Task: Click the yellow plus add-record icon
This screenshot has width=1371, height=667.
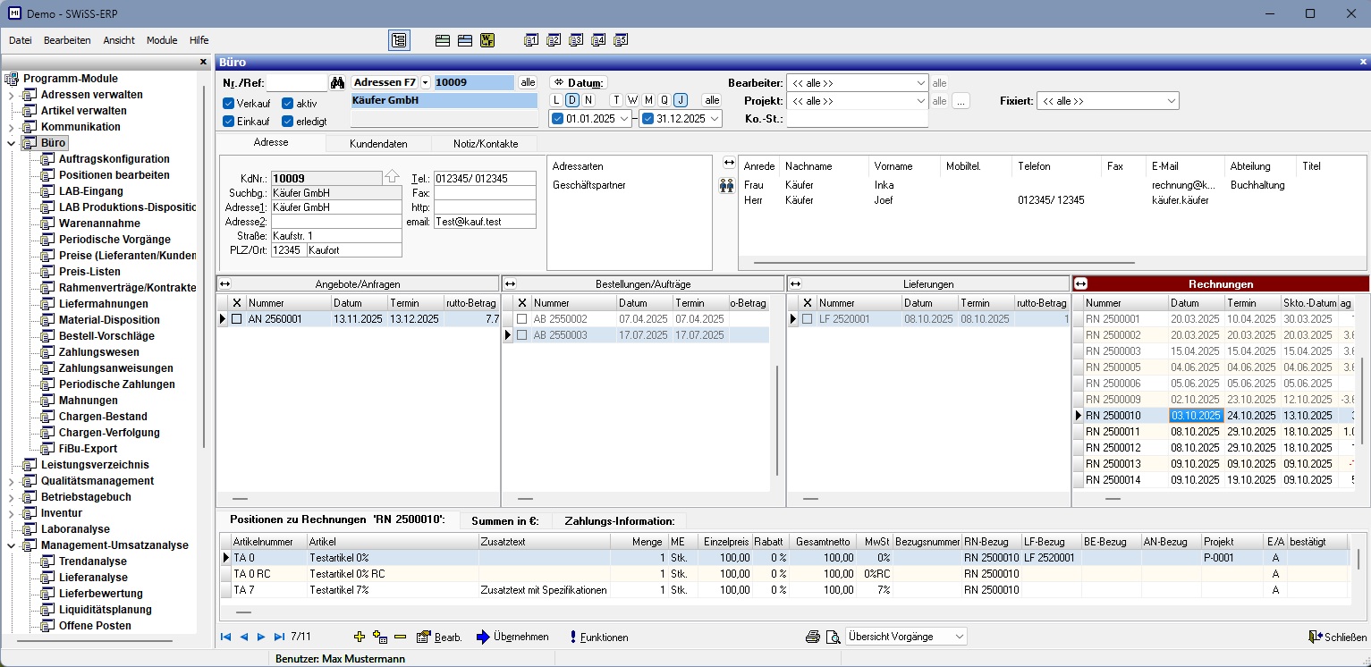Action: pos(360,637)
